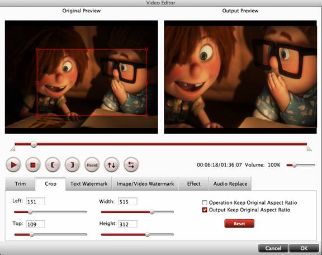Click the Output Preview video frame
Screen dimensions: 322x255
point(240,77)
